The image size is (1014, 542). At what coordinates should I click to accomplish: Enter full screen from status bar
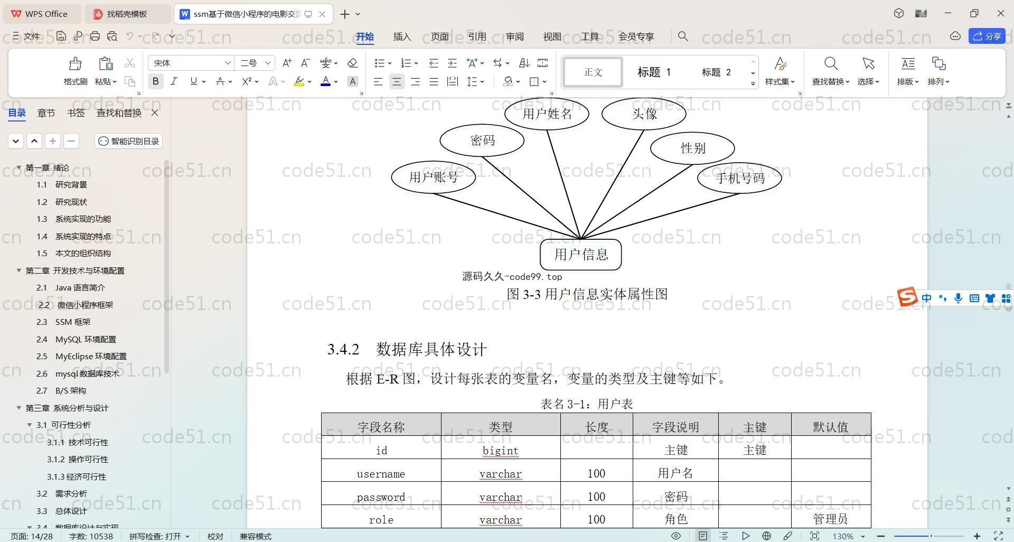[x=999, y=536]
